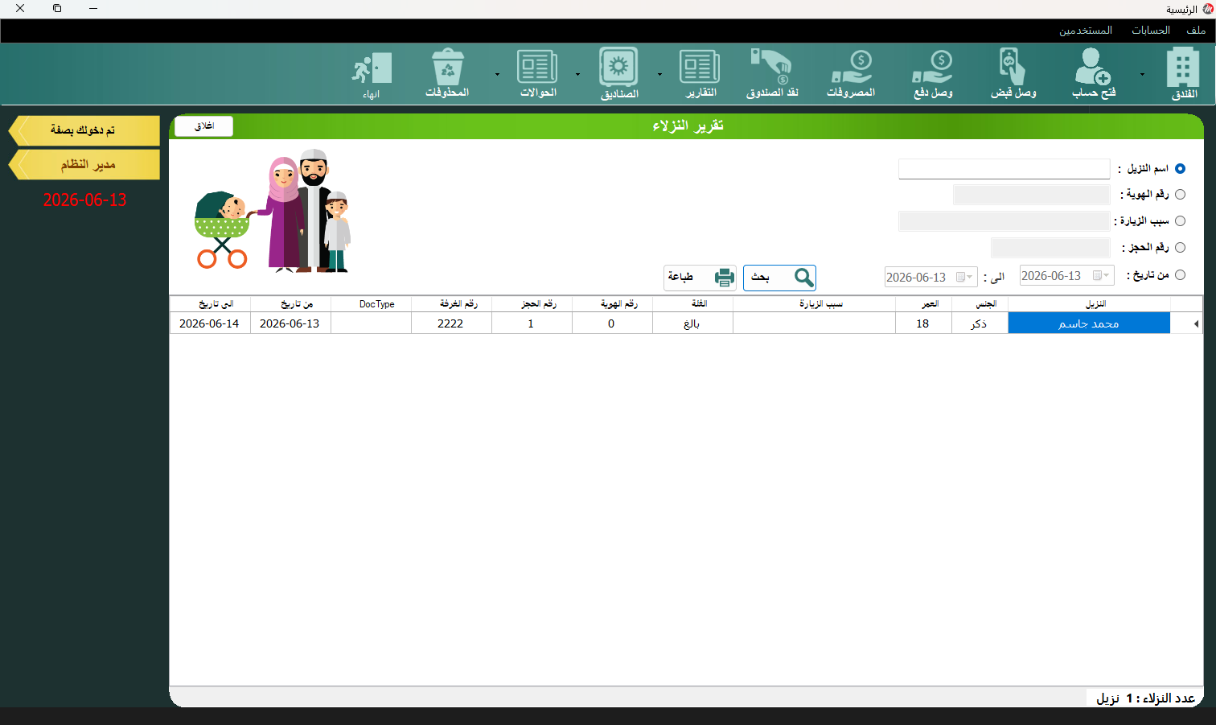Viewport: 1216px width, 725px height.
Task: Select the من تاريخ radio button
Action: pyautogui.click(x=1180, y=275)
